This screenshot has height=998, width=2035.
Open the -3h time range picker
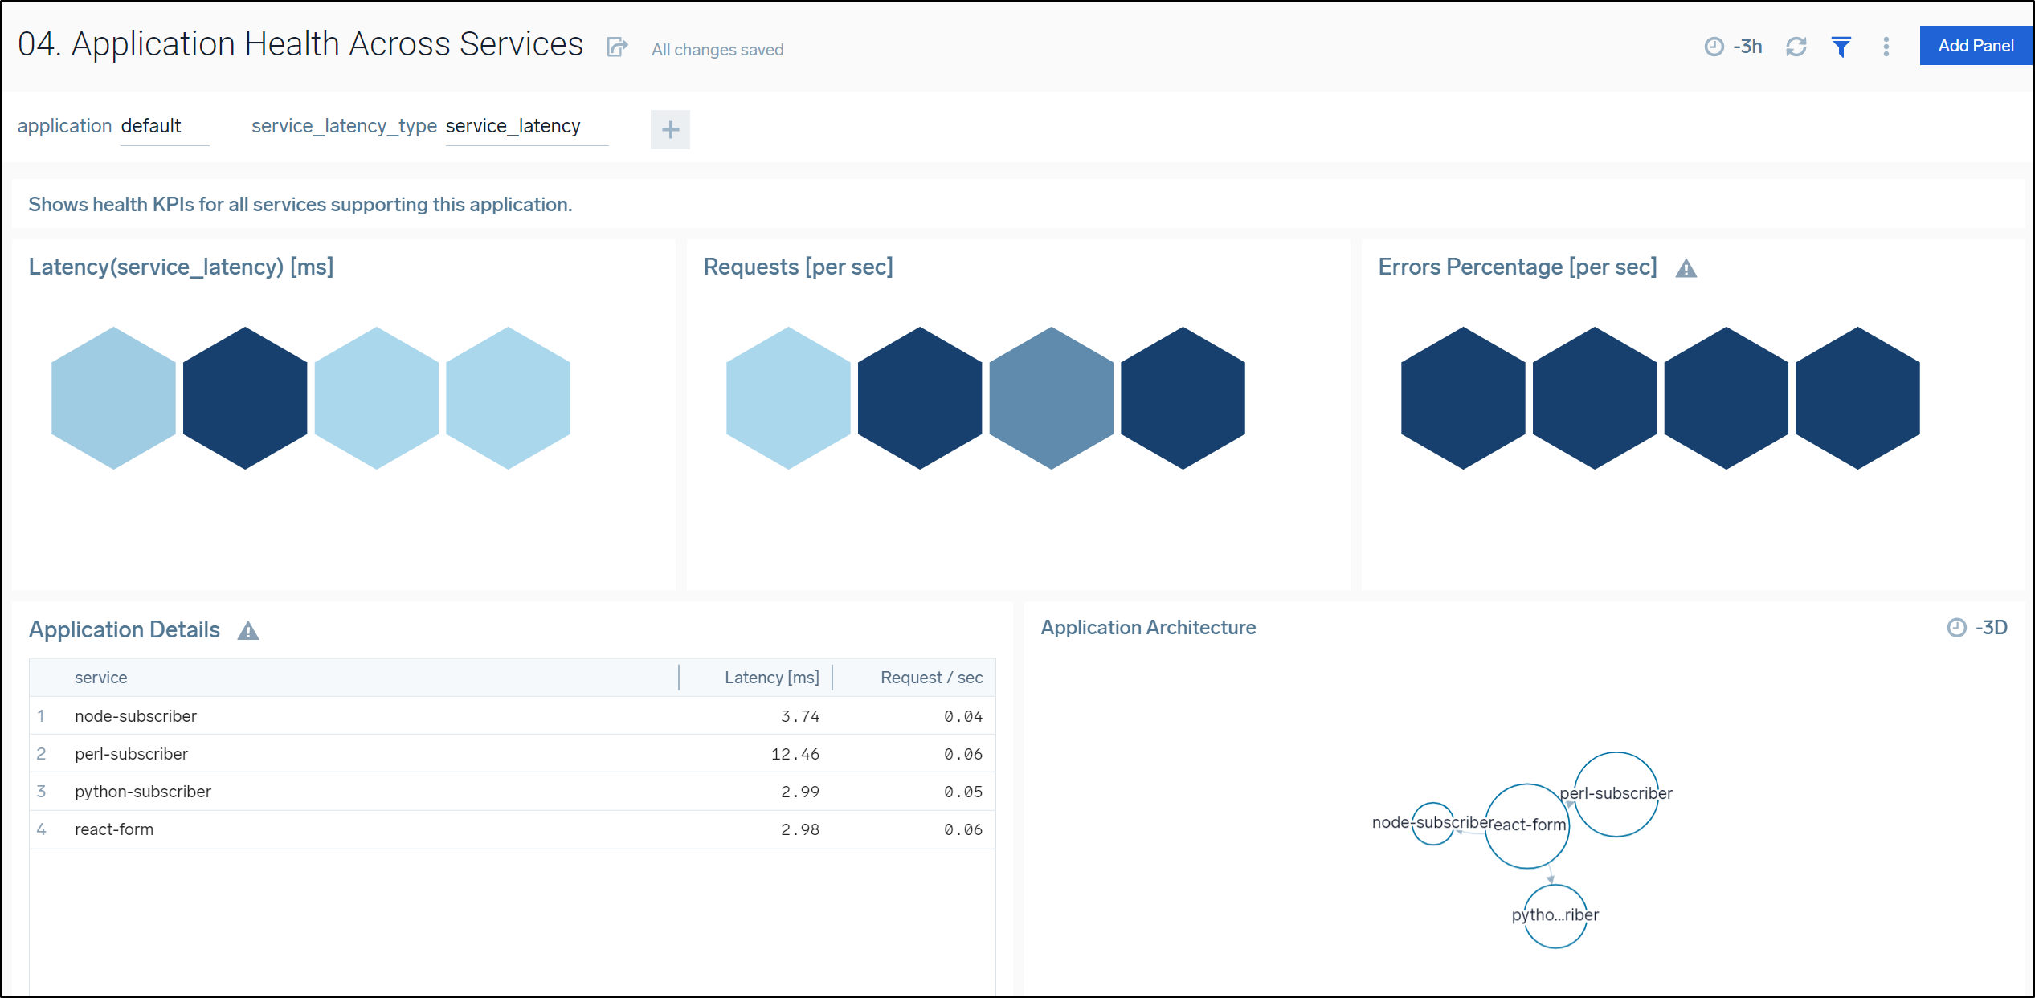[x=1734, y=47]
